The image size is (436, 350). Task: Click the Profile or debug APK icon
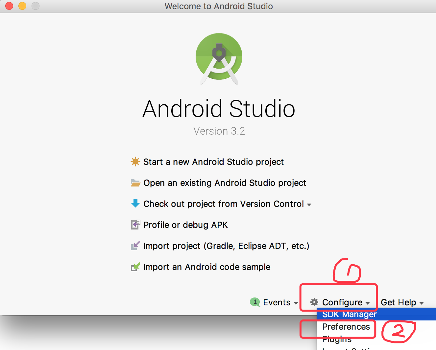coord(135,225)
